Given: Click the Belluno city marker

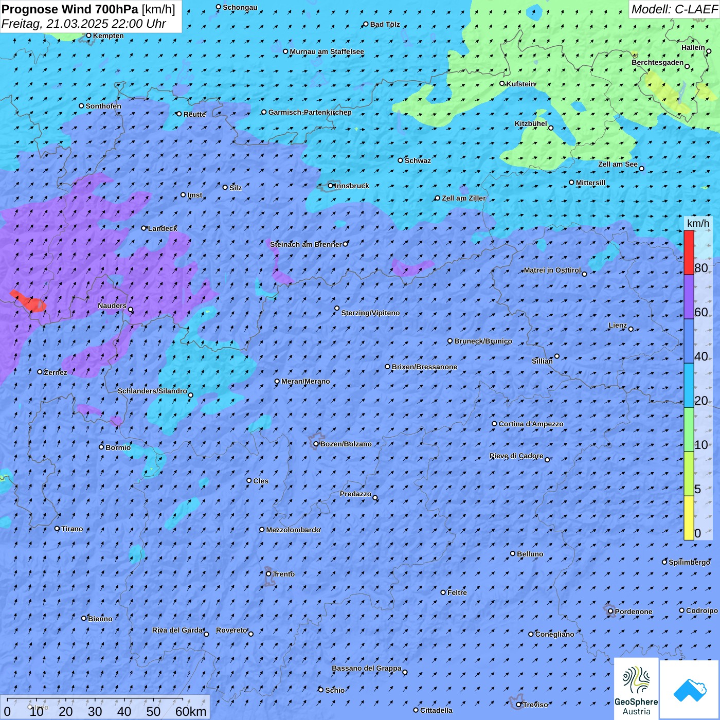Looking at the screenshot, I should (513, 554).
